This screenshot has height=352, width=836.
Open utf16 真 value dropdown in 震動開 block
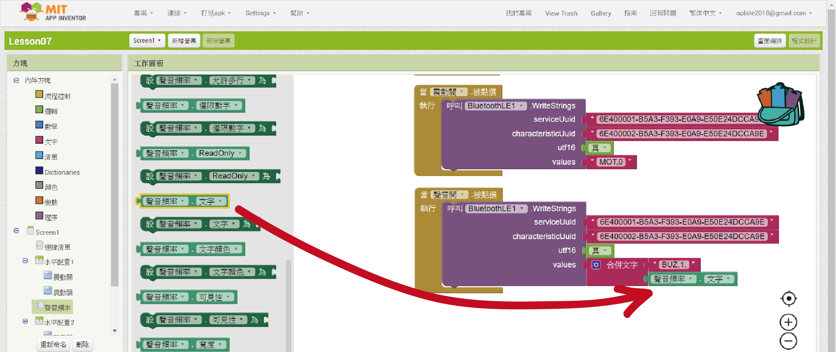[605, 148]
